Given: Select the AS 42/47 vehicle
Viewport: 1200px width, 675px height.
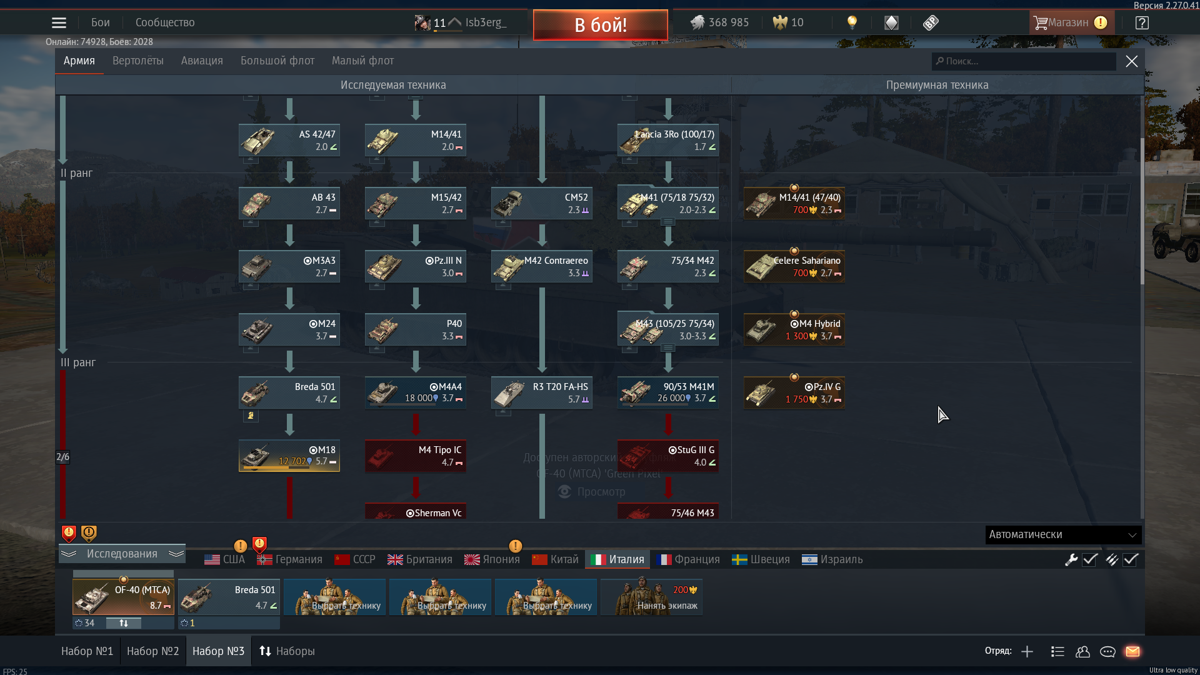Looking at the screenshot, I should click(x=289, y=140).
